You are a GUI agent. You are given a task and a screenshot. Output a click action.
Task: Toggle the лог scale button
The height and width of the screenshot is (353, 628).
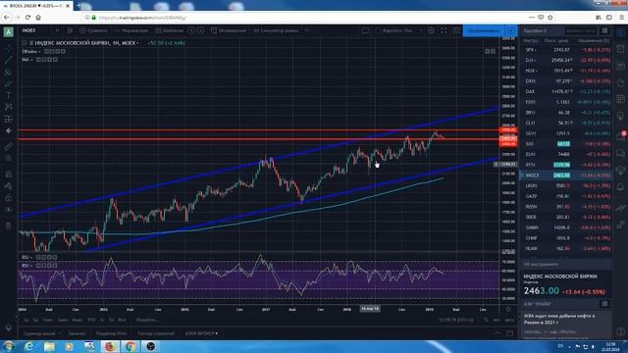click(497, 320)
